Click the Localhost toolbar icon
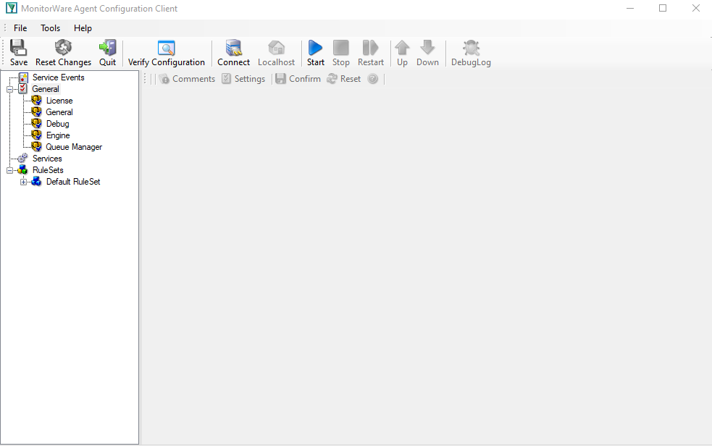 click(276, 48)
